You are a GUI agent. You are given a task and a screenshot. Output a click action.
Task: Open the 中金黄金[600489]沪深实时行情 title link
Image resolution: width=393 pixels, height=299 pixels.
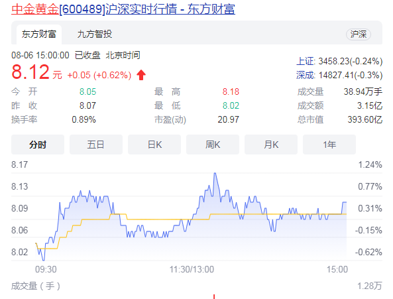click(123, 9)
